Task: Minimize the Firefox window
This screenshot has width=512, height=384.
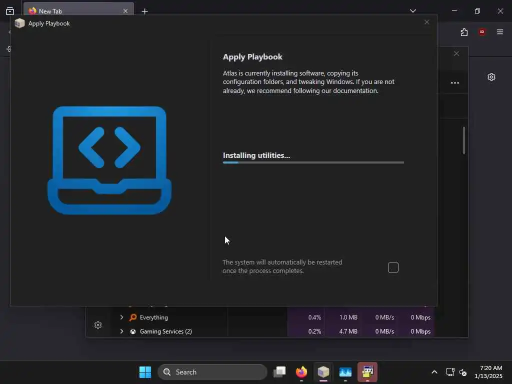Action: pyautogui.click(x=454, y=11)
